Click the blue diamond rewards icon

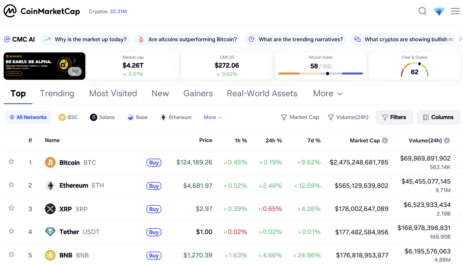[x=439, y=12]
